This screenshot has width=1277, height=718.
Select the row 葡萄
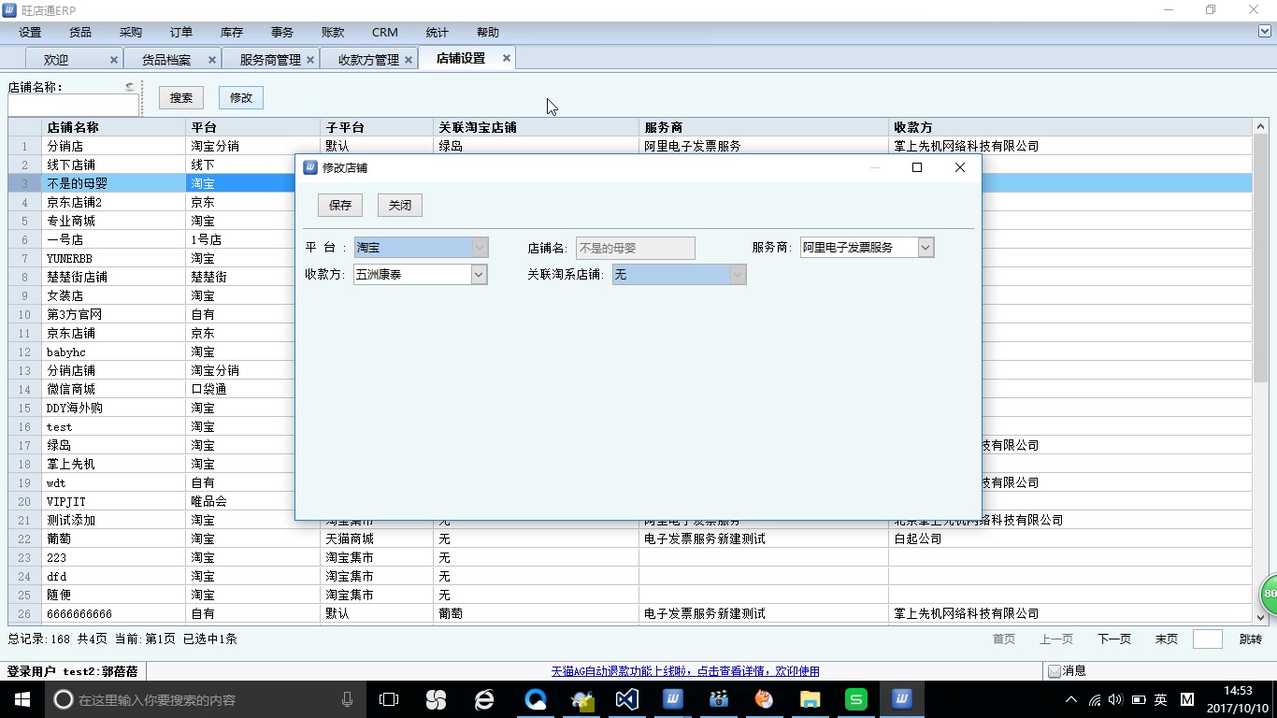[629, 538]
